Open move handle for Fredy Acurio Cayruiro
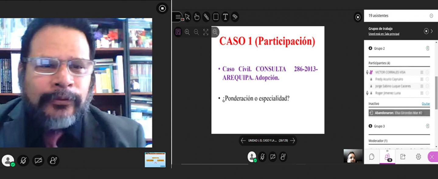 pos(422,79)
